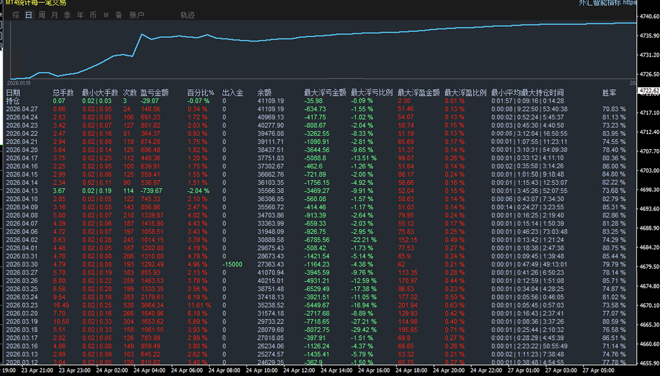The image size is (660, 376).
Task: Click the -29.07 open position profit
Action: [x=150, y=101]
